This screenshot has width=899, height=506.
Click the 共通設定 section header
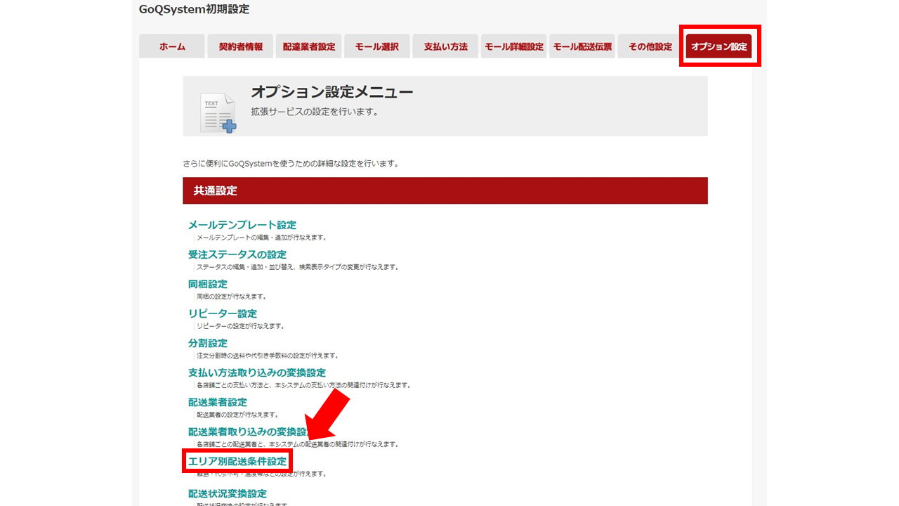point(445,190)
